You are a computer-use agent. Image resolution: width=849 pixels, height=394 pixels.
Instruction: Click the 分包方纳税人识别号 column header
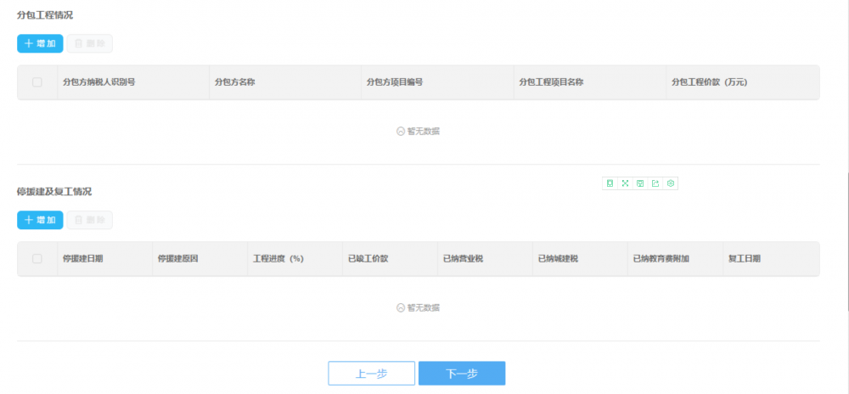99,82
